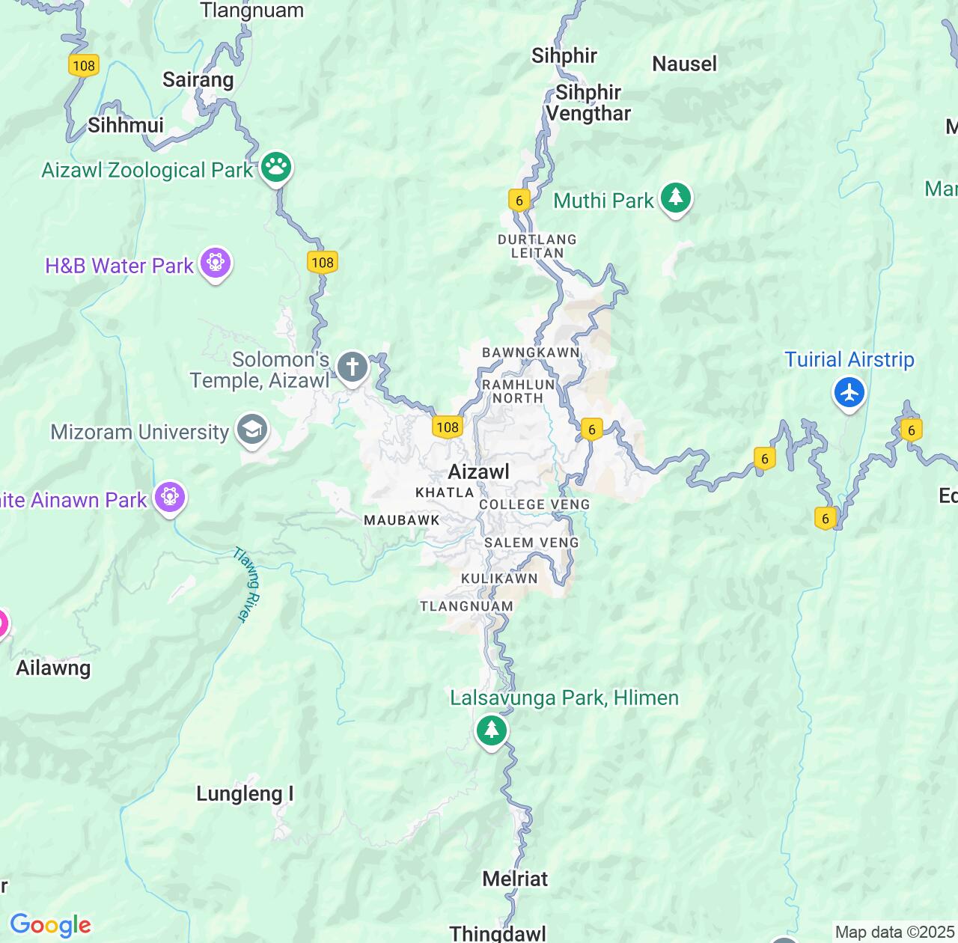This screenshot has width=958, height=943.
Task: Open the Muthi Park text label
Action: [x=604, y=201]
